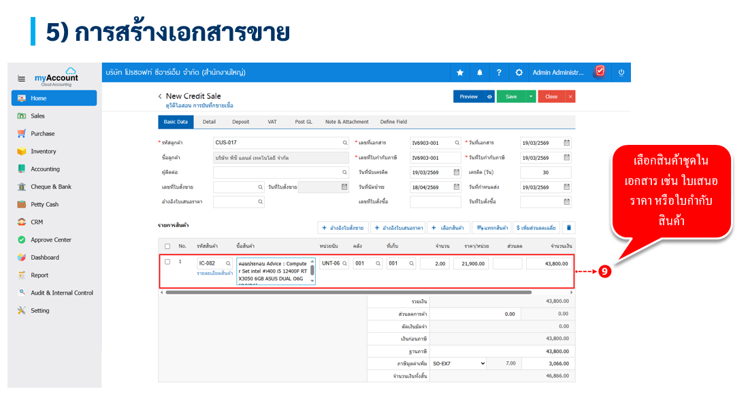Tick the checkbox for item row 1
This screenshot has height=419, width=748.
[x=167, y=263]
